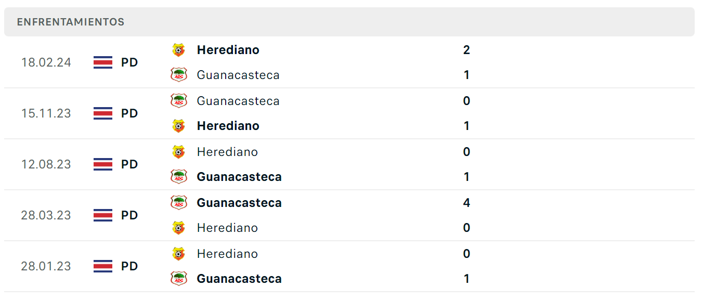
Task: Click Costa Rica flag beside 18.02.24
Action: [x=103, y=62]
